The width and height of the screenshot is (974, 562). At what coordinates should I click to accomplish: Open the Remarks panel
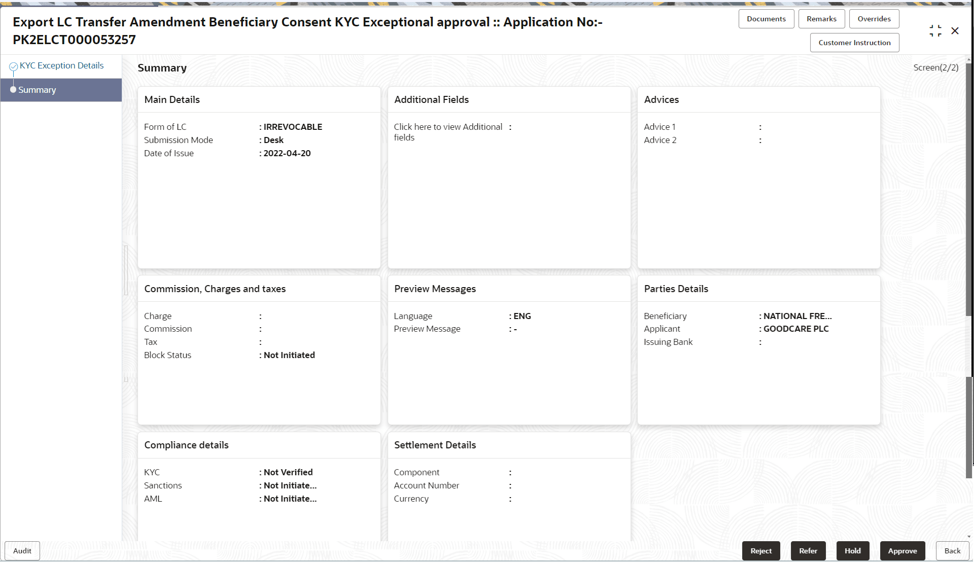pos(821,18)
